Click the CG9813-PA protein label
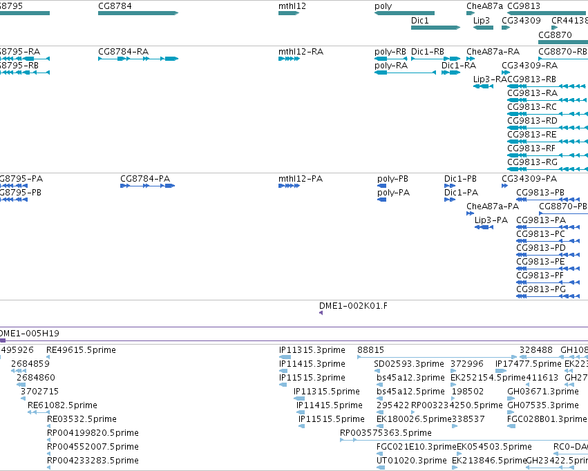Image resolution: width=588 pixels, height=471 pixels. tap(541, 220)
